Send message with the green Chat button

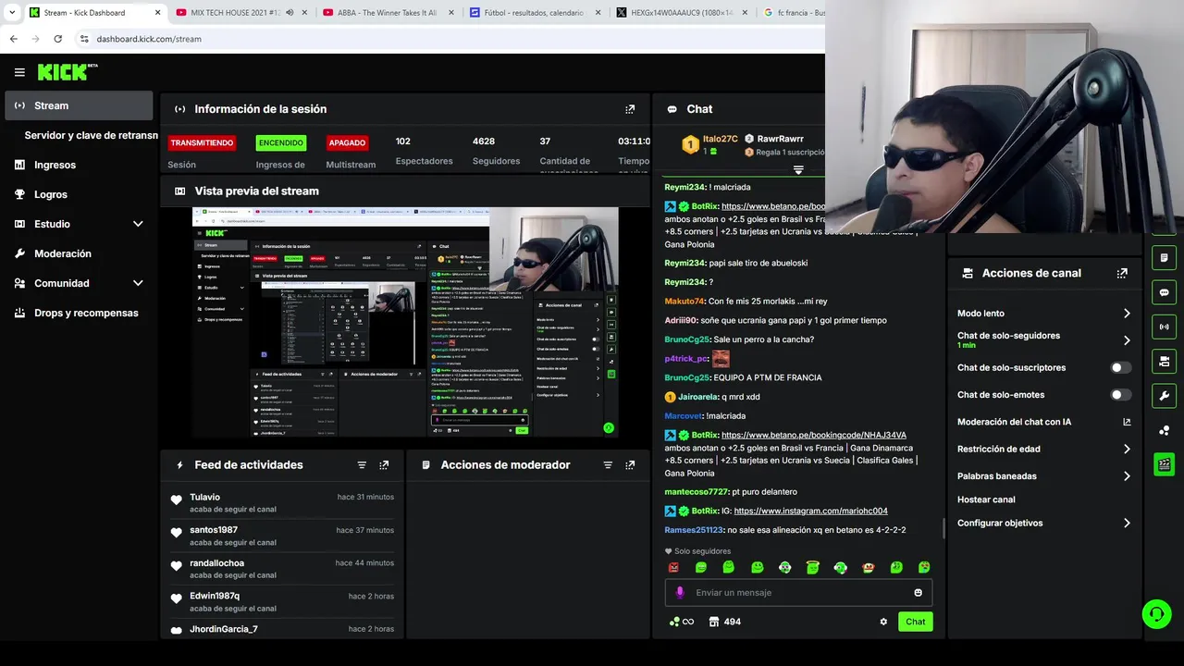tap(915, 622)
